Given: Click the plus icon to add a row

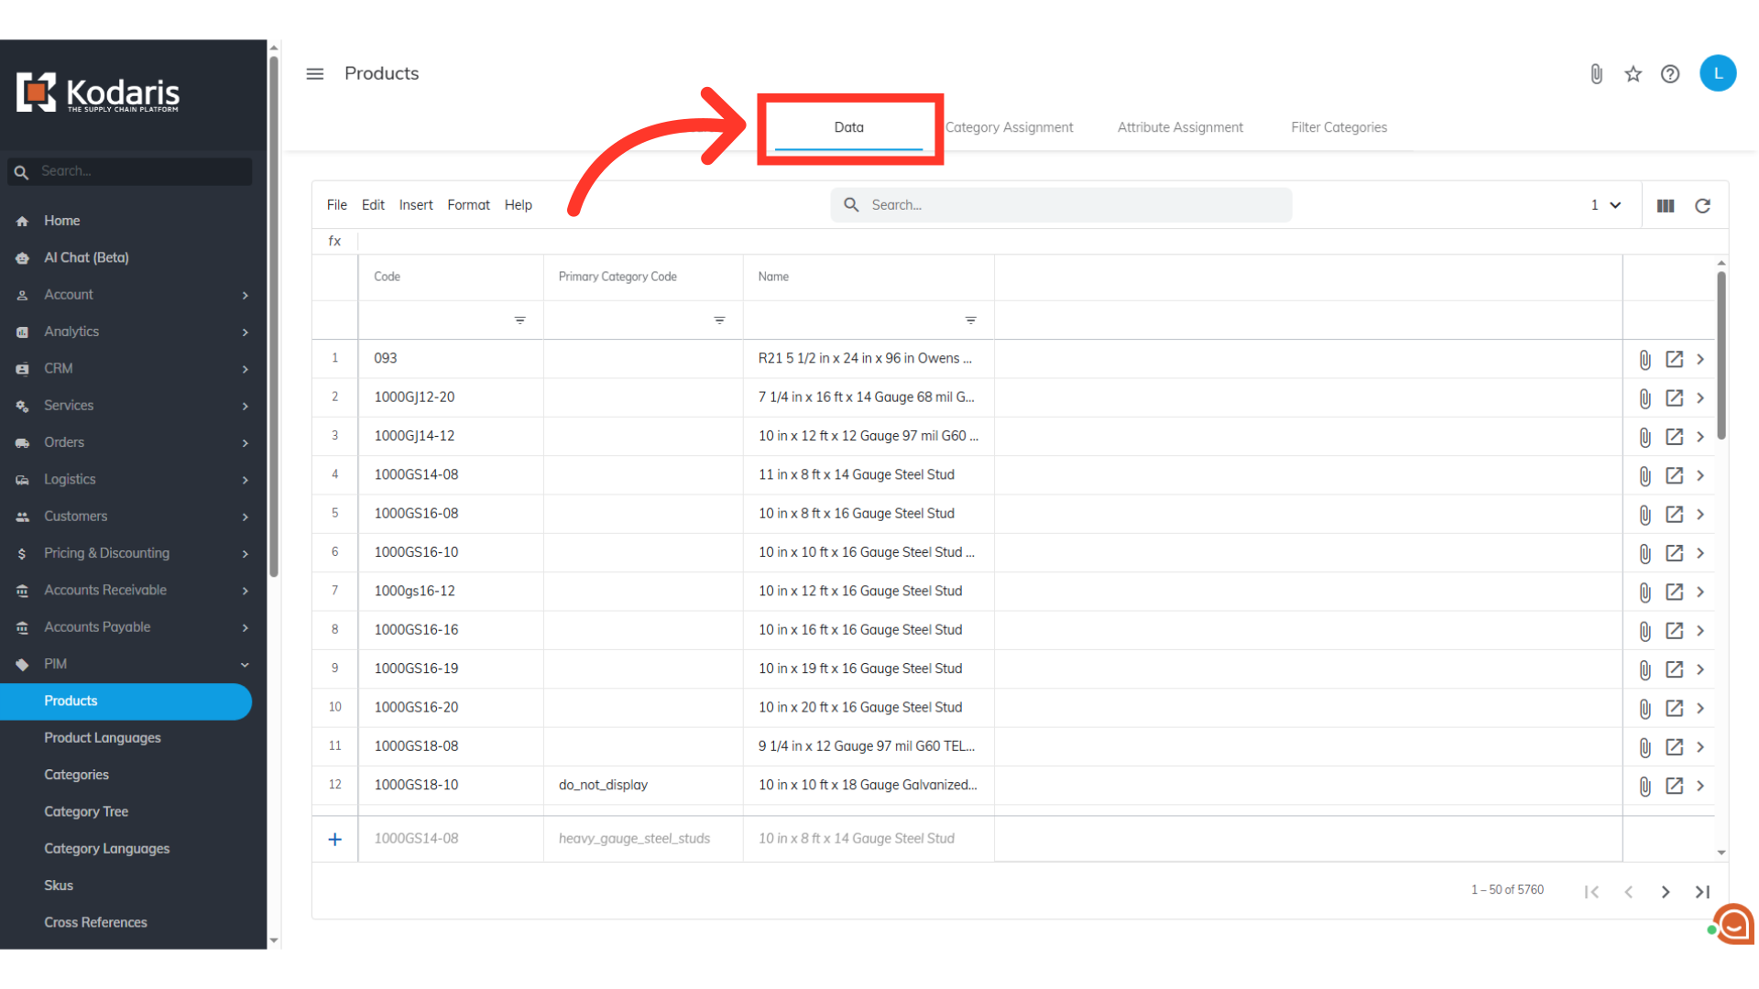Looking at the screenshot, I should point(335,839).
